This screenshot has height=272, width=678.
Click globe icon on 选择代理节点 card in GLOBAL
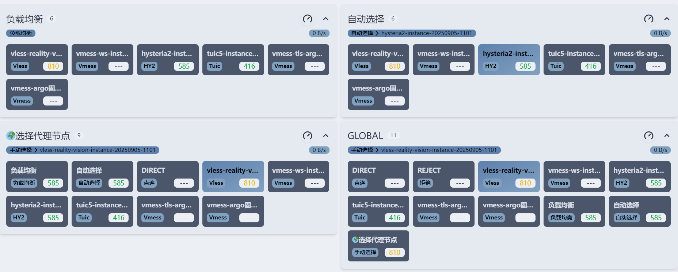(x=355, y=240)
